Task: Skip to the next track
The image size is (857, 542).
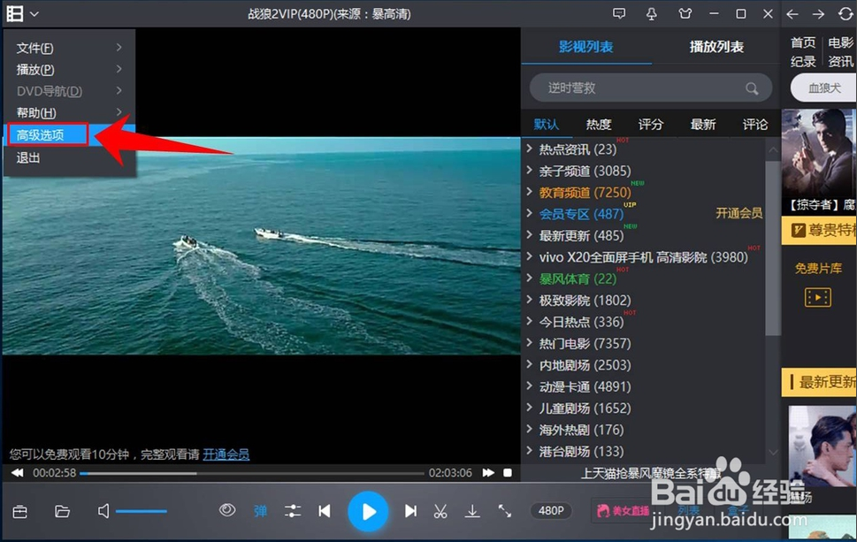Action: (410, 511)
